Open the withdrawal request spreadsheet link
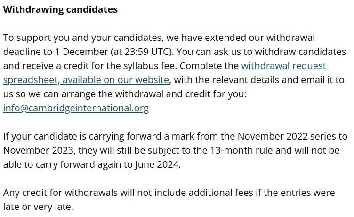This screenshot has height=217, width=354. pos(284,66)
